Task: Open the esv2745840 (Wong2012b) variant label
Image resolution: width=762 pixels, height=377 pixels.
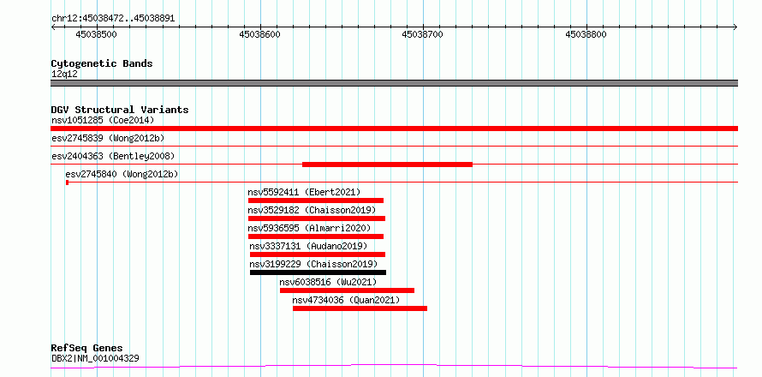Action: 122,174
